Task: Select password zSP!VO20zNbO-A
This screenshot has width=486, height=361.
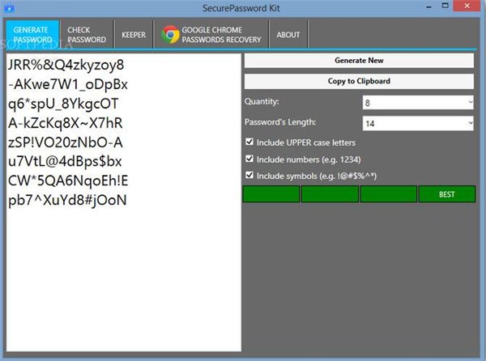Action: tap(66, 142)
